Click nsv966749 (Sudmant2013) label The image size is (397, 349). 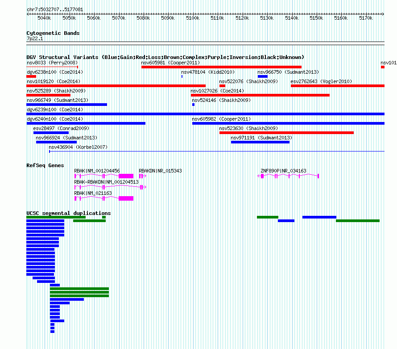coord(58,100)
